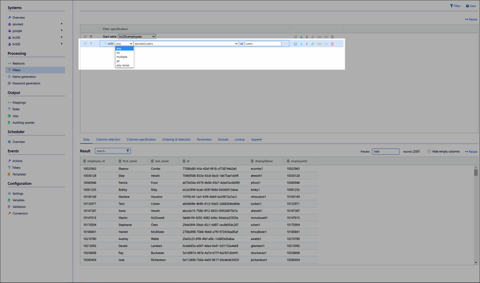Click the orange f(x) function icon on row 1

click(x=319, y=44)
